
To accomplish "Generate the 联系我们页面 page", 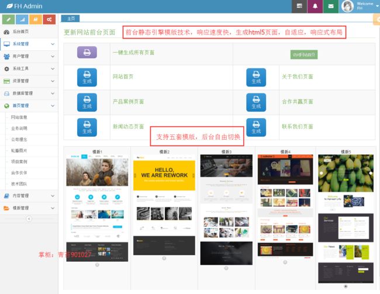I will coord(256,127).
